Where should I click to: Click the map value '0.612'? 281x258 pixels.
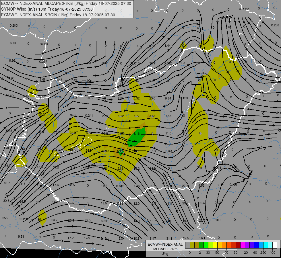click(x=120, y=186)
